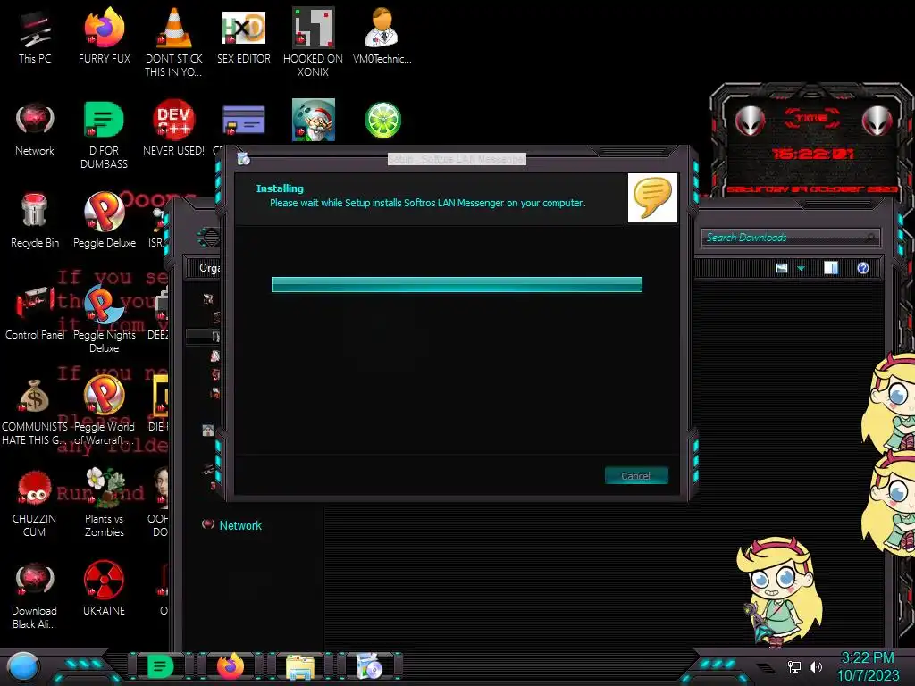
Task: Open the taskbar clock showing 3:22 PM
Action: (868, 666)
